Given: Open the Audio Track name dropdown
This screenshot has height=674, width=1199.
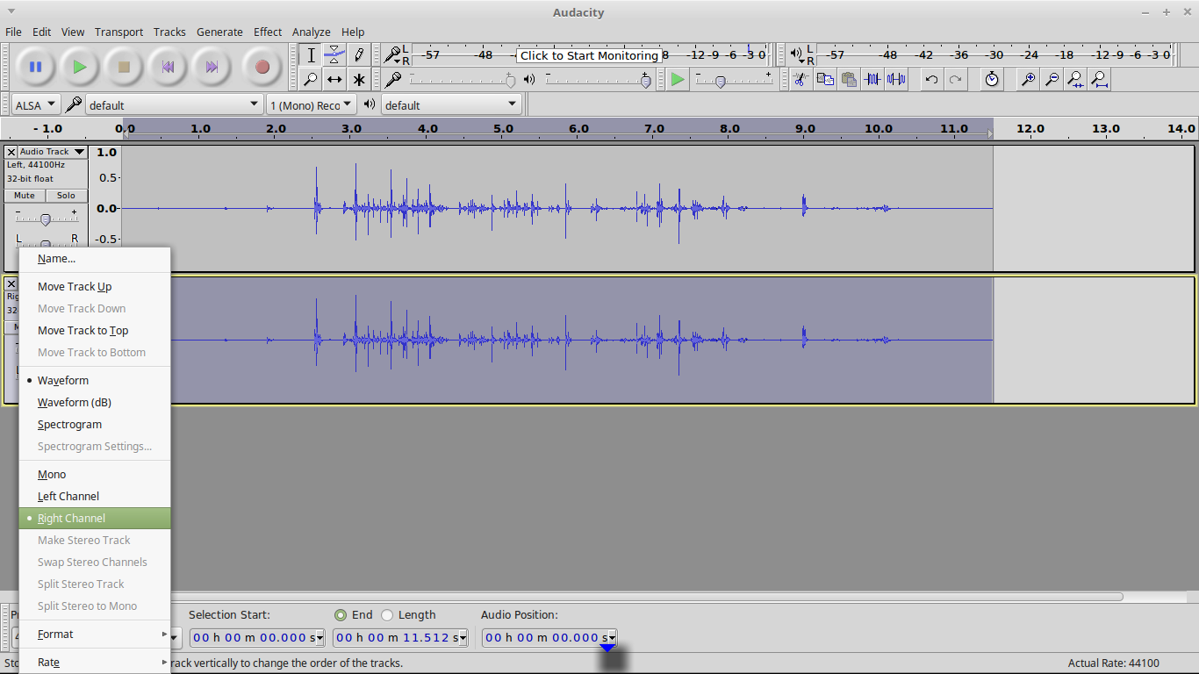Looking at the screenshot, I should (53, 152).
